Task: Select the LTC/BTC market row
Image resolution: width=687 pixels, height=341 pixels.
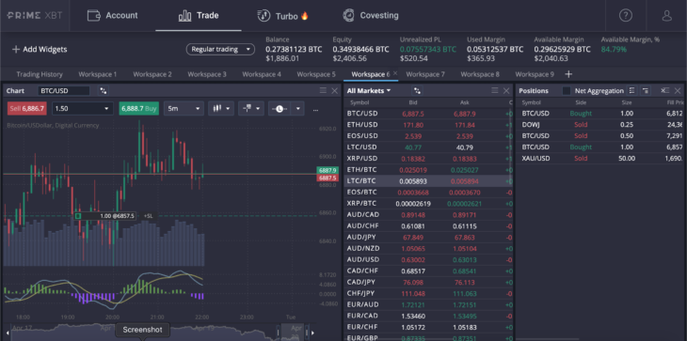Action: (x=428, y=181)
